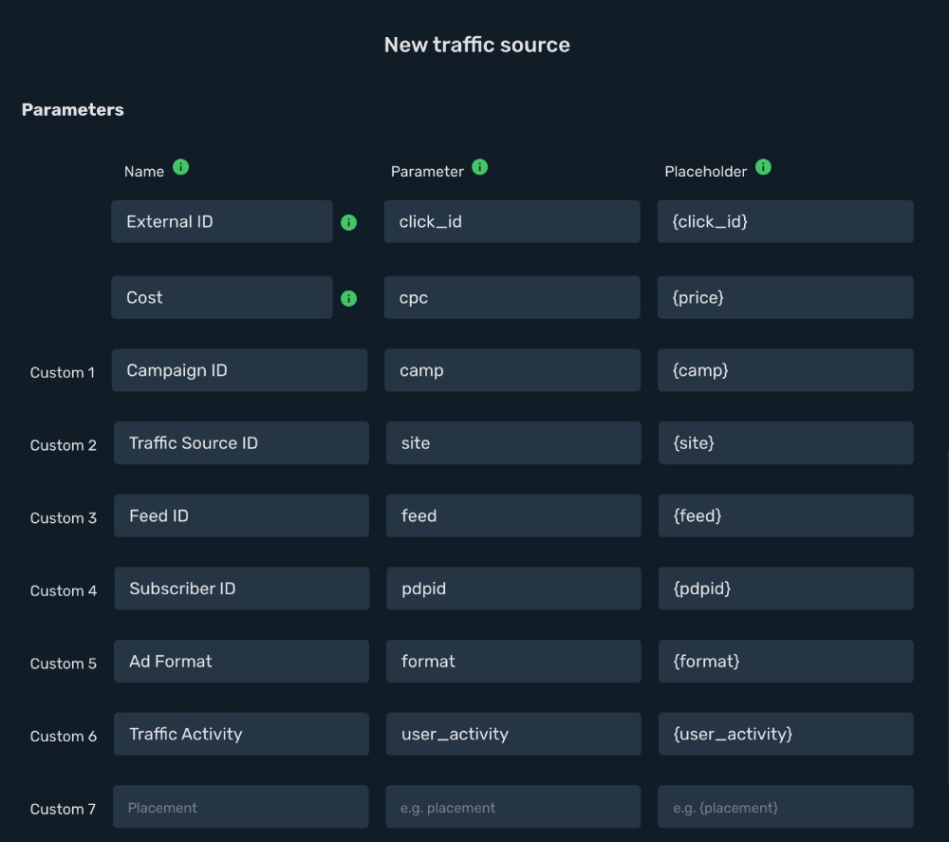
Task: Edit the {user_activity} placeholder field
Action: (786, 734)
